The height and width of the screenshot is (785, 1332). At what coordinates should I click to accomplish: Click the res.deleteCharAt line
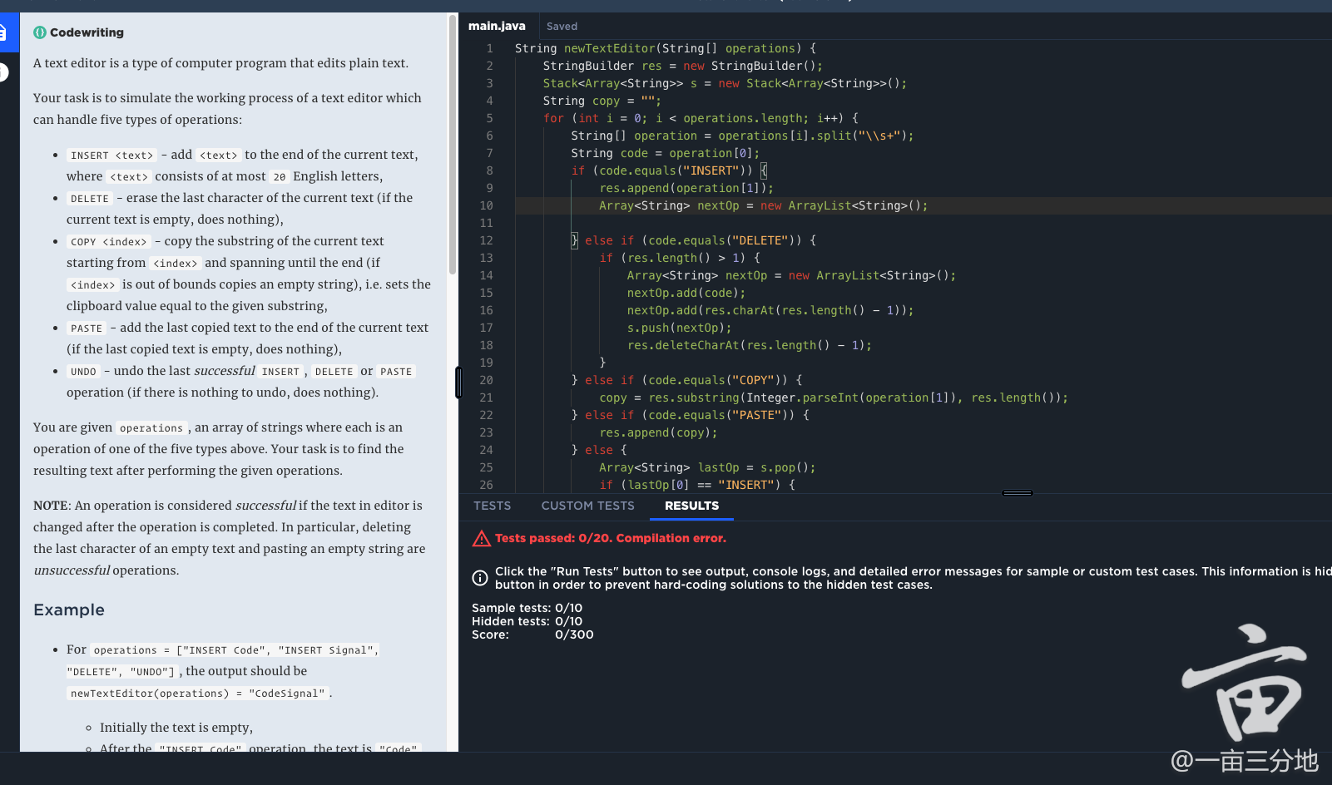pyautogui.click(x=750, y=345)
